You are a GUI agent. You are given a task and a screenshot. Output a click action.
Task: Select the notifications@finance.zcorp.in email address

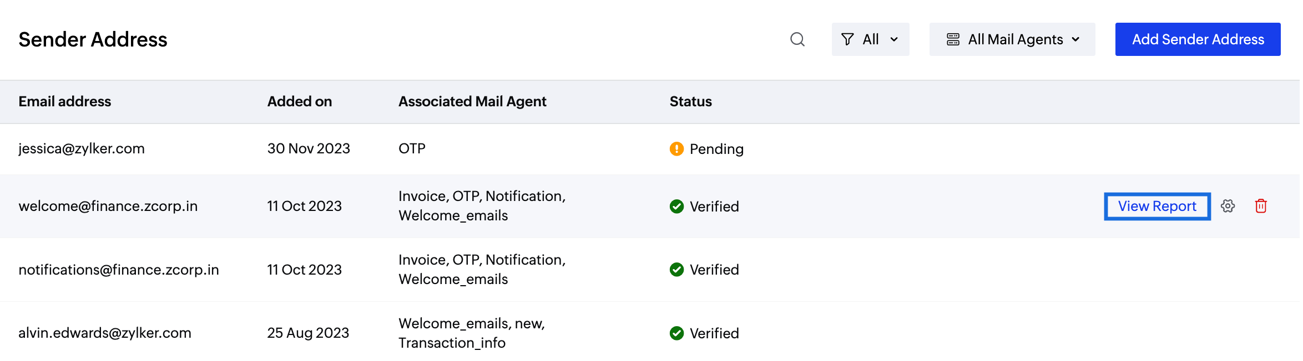pyautogui.click(x=119, y=270)
